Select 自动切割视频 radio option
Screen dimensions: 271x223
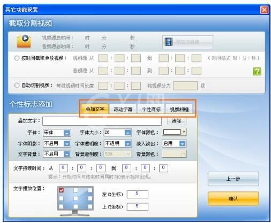click(x=17, y=86)
